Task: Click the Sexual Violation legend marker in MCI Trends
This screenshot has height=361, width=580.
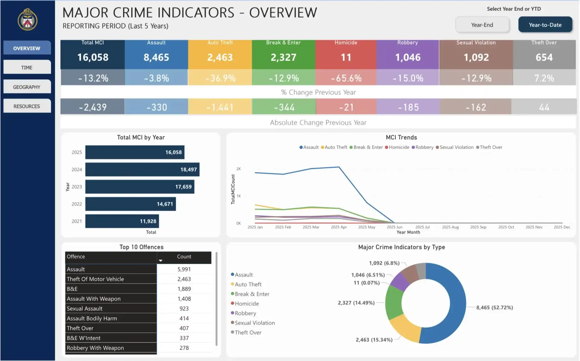Action: 437,147
